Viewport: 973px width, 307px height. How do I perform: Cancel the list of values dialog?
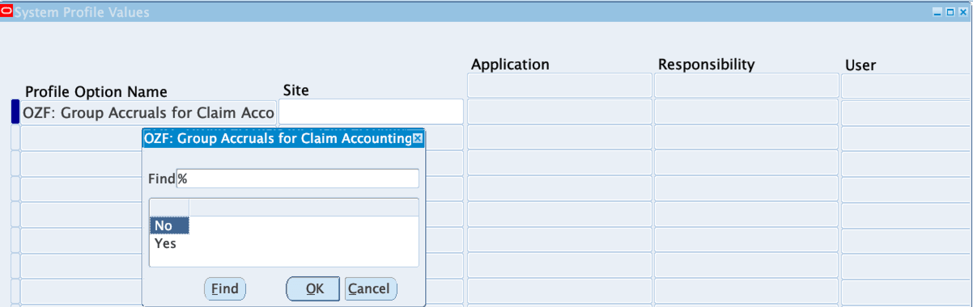370,288
